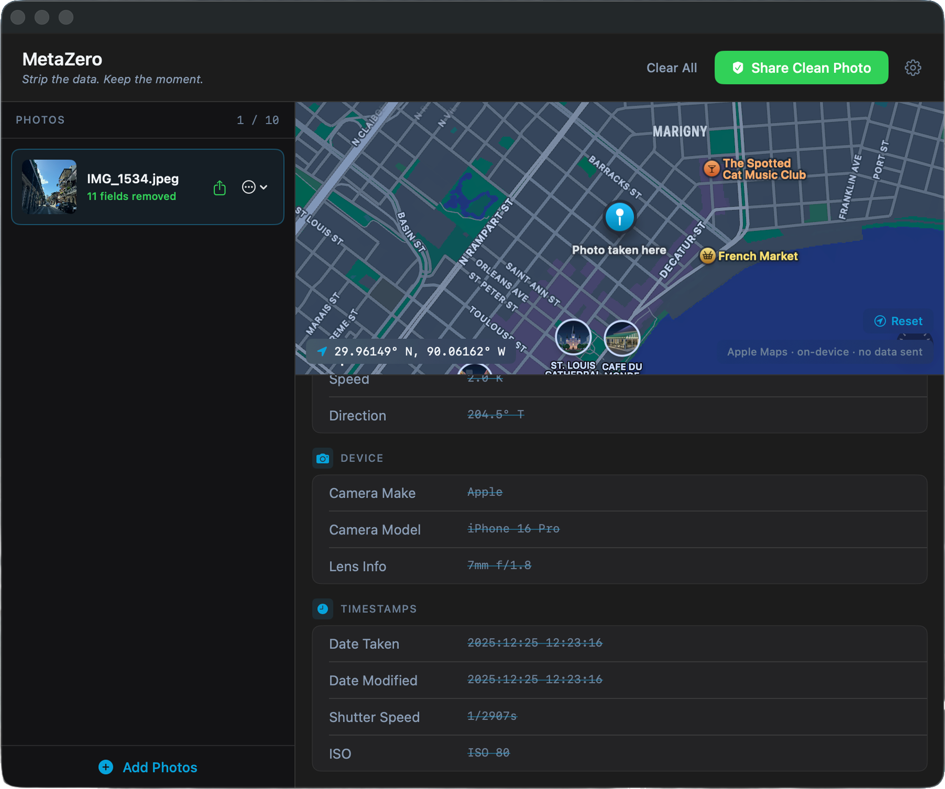
Task: Click the Cafe Du Monde landmark icon
Action: point(622,338)
